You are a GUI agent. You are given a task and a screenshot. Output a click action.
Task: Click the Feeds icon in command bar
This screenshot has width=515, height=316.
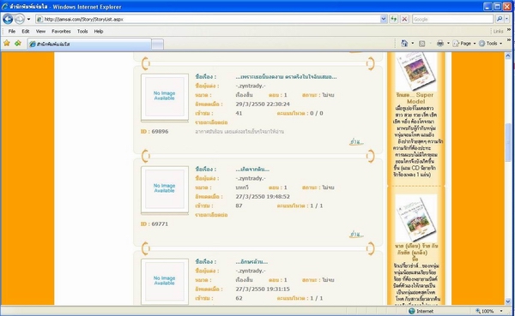click(422, 44)
